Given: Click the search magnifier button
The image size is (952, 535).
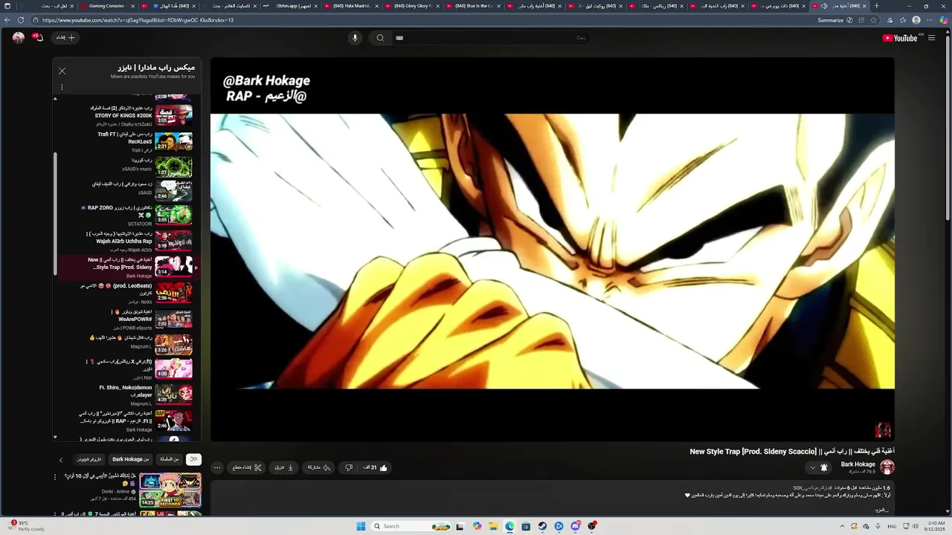Looking at the screenshot, I should [380, 38].
